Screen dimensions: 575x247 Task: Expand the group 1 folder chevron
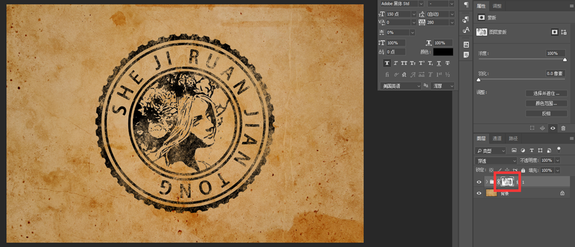pos(487,182)
